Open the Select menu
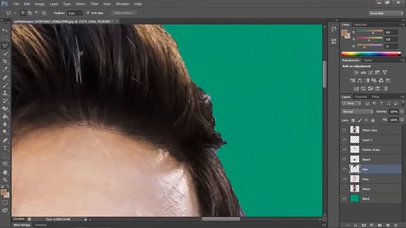406x228 pixels. [81, 4]
